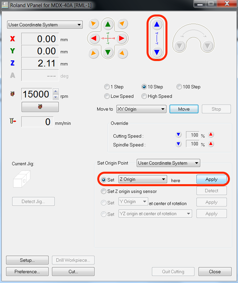Open the Cut dialog
Screen dimensions: 238x283
73,272
